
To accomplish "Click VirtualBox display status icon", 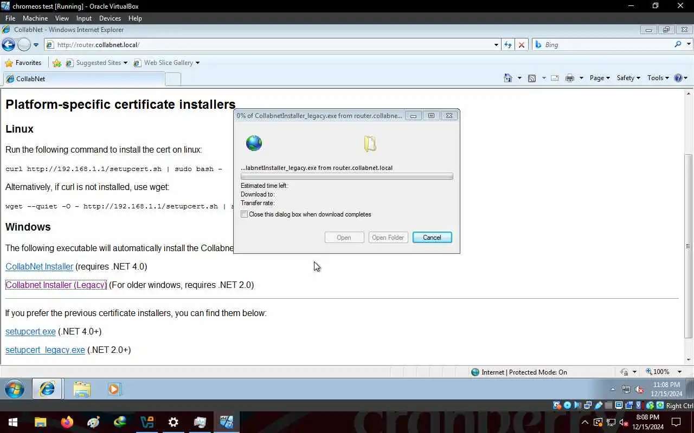I will click(x=619, y=405).
